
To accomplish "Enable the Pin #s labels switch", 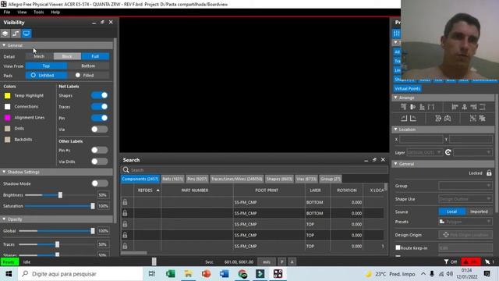I will (100, 150).
